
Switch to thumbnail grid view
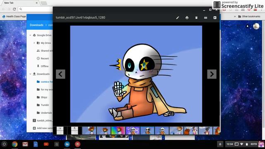pos(205,17)
